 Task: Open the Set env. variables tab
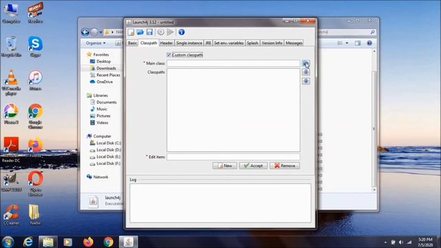[x=229, y=43]
